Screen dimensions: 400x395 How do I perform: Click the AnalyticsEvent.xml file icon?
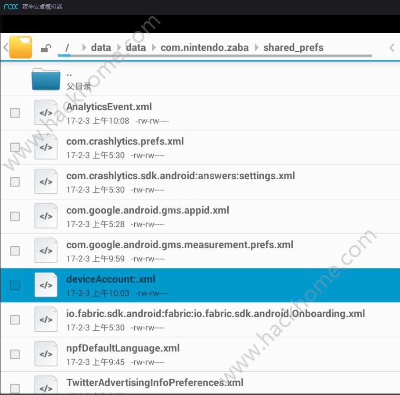[46, 113]
